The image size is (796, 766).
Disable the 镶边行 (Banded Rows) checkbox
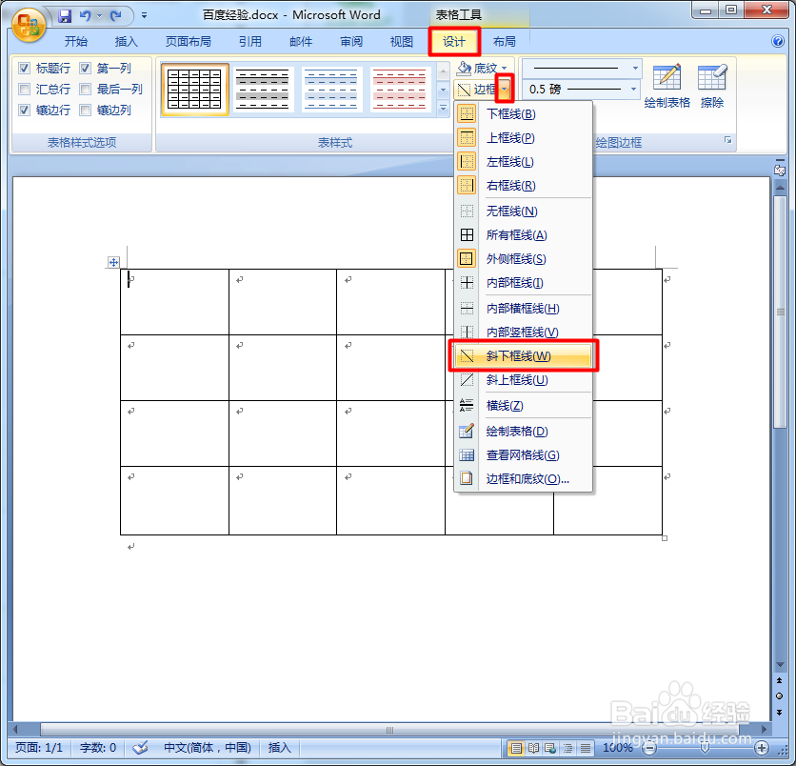click(23, 109)
